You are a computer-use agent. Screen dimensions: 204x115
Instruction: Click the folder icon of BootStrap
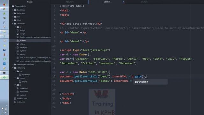(x=15, y=10)
